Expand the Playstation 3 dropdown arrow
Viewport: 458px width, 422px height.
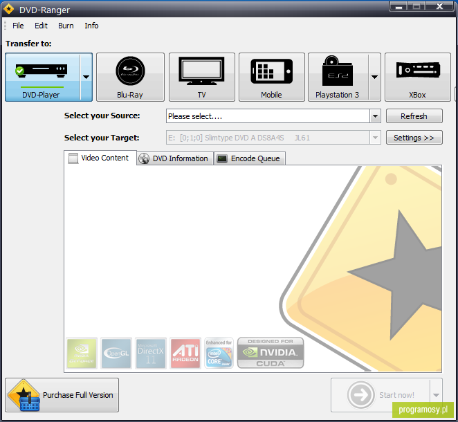click(374, 77)
